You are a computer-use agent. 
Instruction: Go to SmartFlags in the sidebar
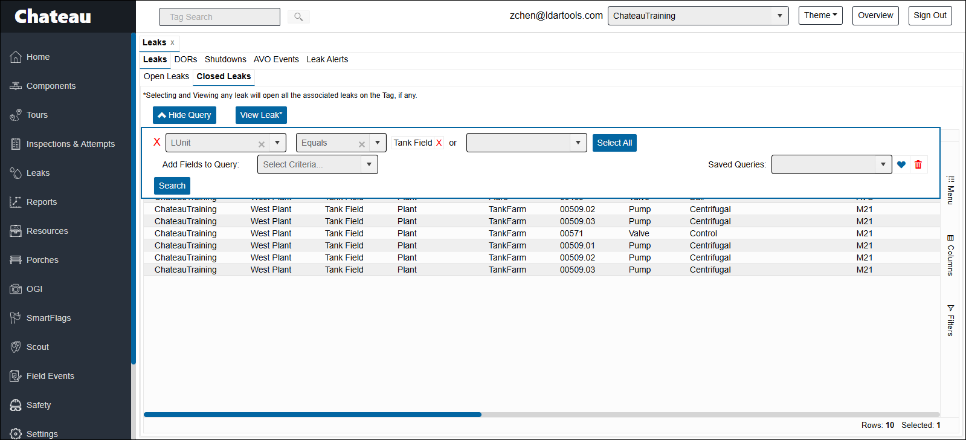48,318
